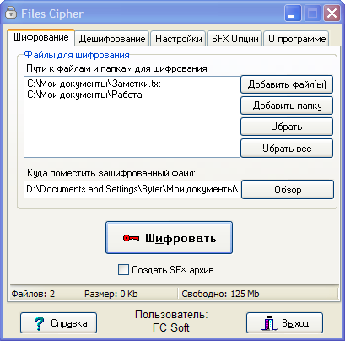This screenshot has height=341, width=345.
Task: Minimize the Files Cipher window
Action: click(293, 14)
